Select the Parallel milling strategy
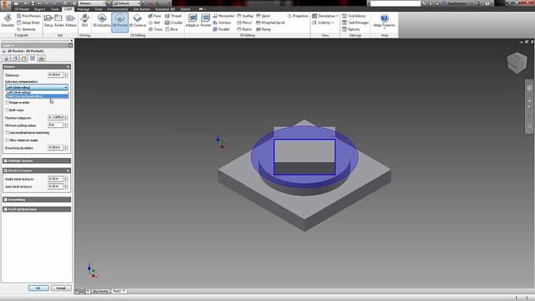The width and height of the screenshot is (535, 301). coord(222,29)
